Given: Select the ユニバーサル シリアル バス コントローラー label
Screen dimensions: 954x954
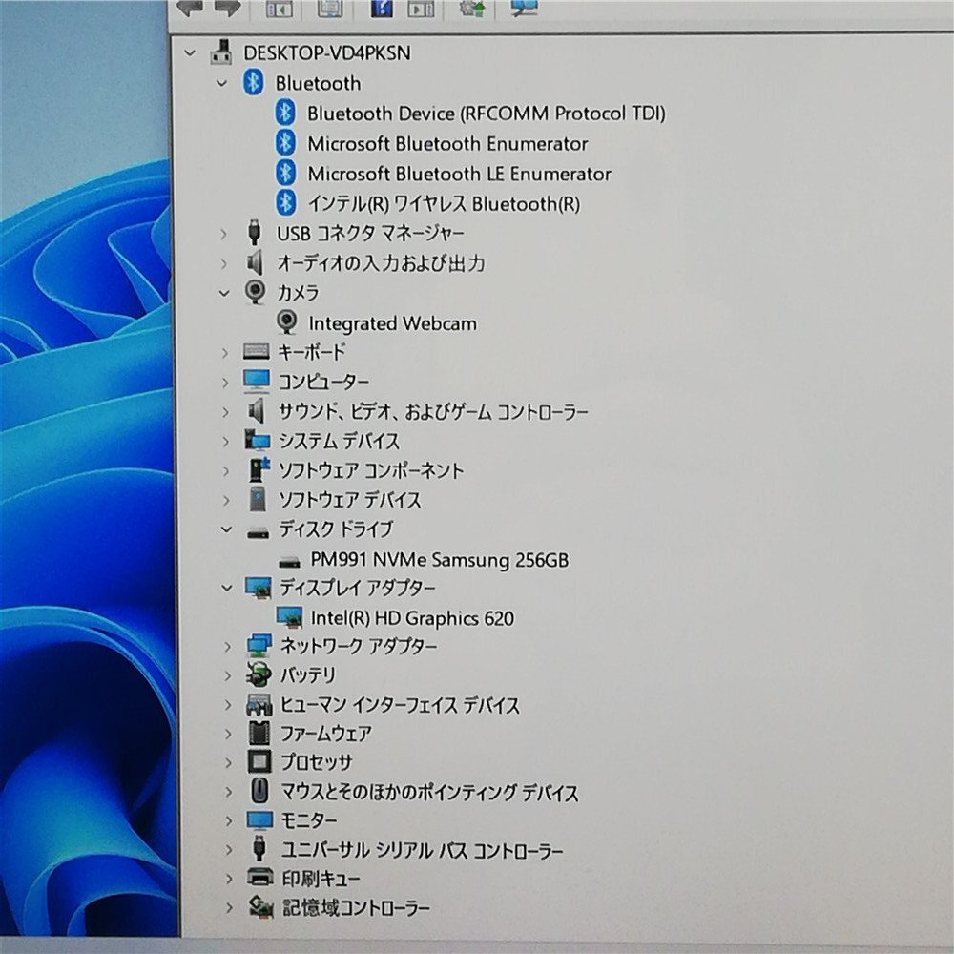Looking at the screenshot, I should click(422, 850).
